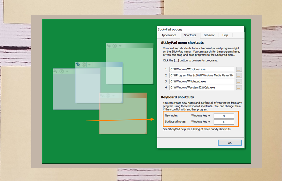Click the Notepad.exe path field

(x=201, y=81)
